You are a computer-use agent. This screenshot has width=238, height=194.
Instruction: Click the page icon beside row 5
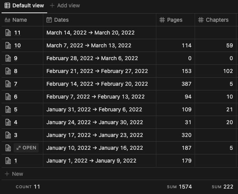(8, 109)
